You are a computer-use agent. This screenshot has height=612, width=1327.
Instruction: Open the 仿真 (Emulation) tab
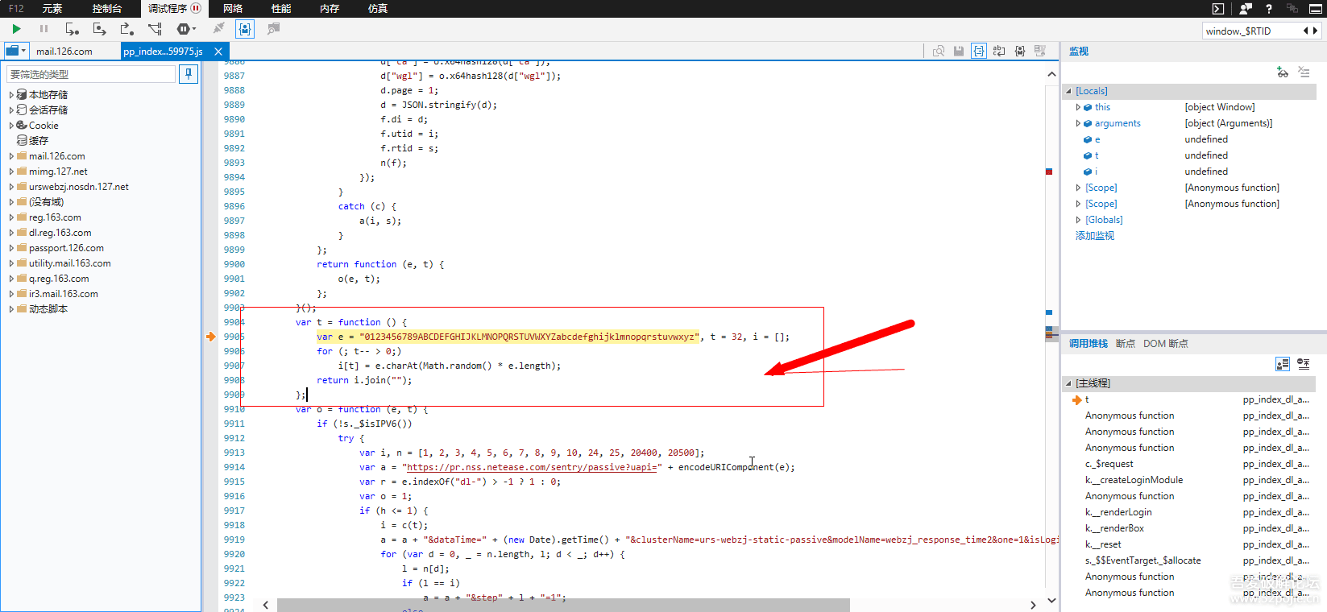(378, 9)
